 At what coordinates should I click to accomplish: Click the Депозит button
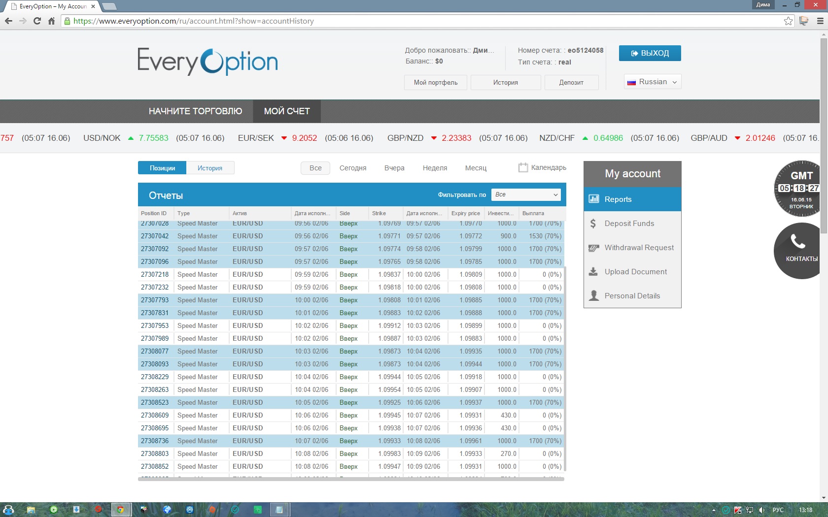point(571,82)
